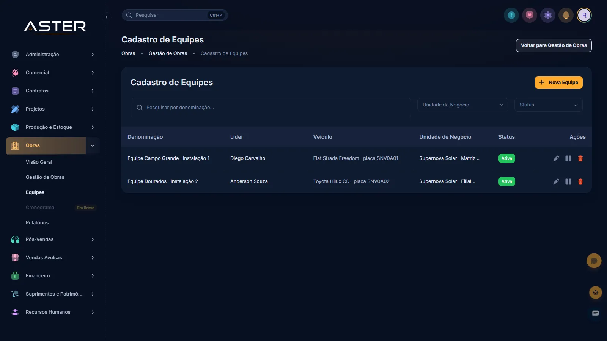The image size is (607, 341).
Task: Open the user avatar R menu
Action: pos(584,15)
